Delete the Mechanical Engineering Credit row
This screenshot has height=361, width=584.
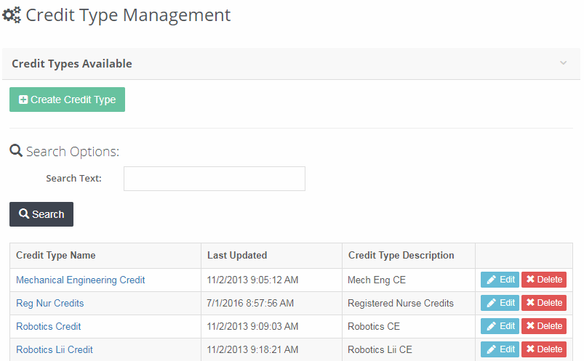[x=544, y=280]
